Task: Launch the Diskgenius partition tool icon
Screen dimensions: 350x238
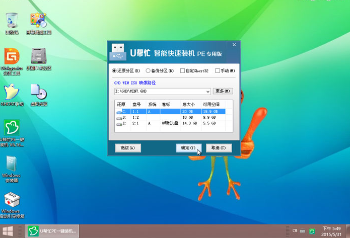Action: point(12,61)
